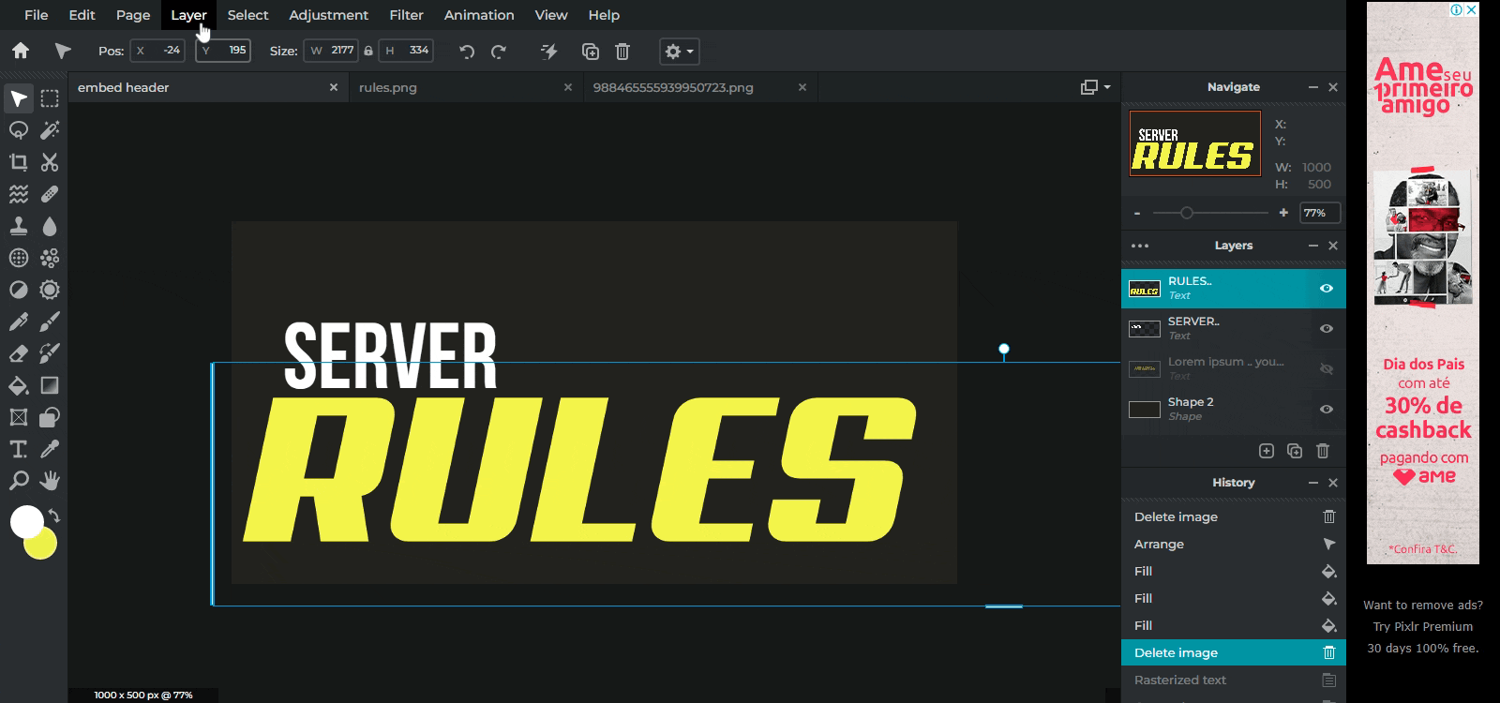Hide the Shape 2 layer
Image resolution: width=1500 pixels, height=703 pixels.
[x=1327, y=409]
